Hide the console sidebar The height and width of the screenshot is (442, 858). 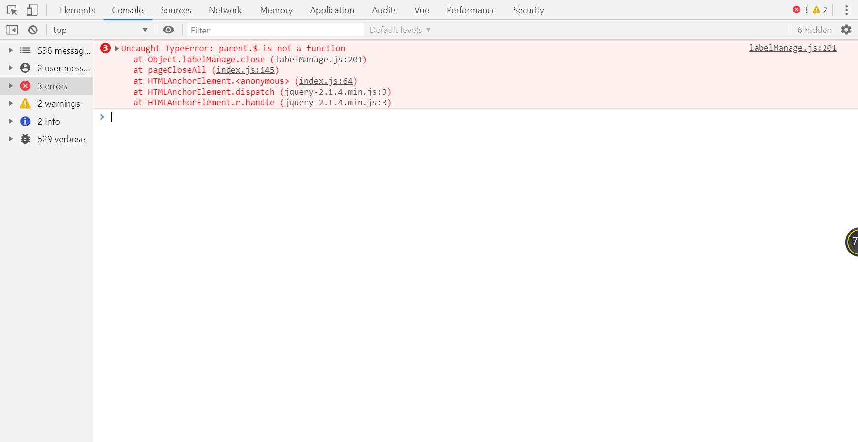click(12, 30)
